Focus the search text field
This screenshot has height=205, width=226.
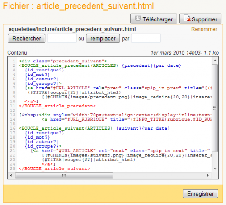click(62, 38)
